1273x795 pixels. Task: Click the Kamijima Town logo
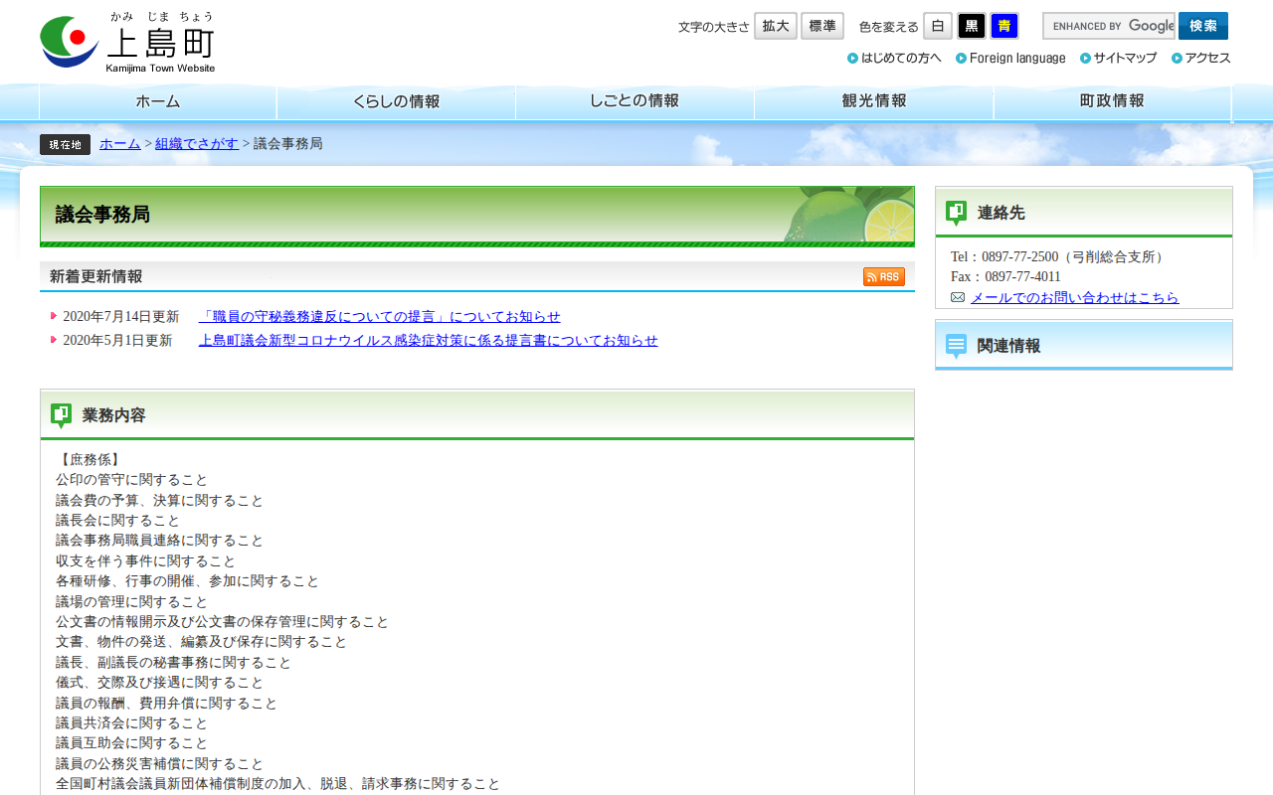[x=127, y=42]
